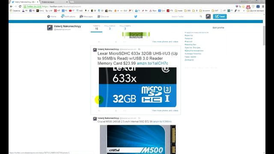Click the green Twitter, Inc. security badge
This screenshot has height=154, width=274.
point(33,6)
